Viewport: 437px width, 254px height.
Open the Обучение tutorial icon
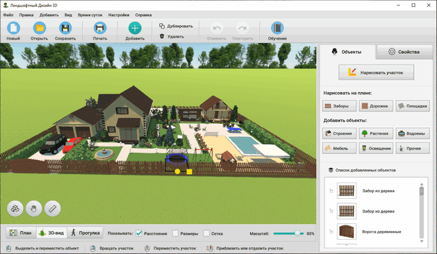[x=277, y=28]
